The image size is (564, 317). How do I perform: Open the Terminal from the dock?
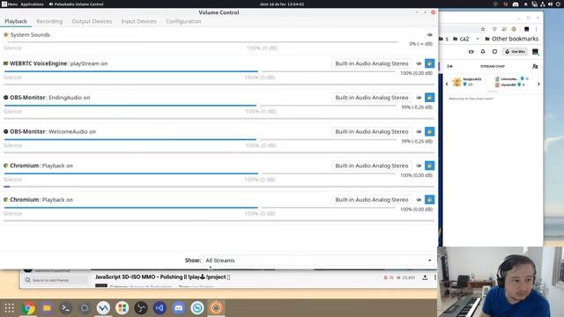66,308
